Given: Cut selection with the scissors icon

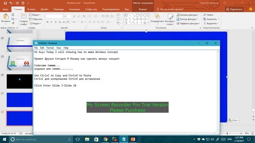Looking at the screenshot, I should pos(13,15).
